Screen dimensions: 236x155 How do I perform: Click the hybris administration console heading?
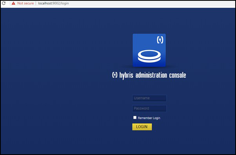click(149, 75)
